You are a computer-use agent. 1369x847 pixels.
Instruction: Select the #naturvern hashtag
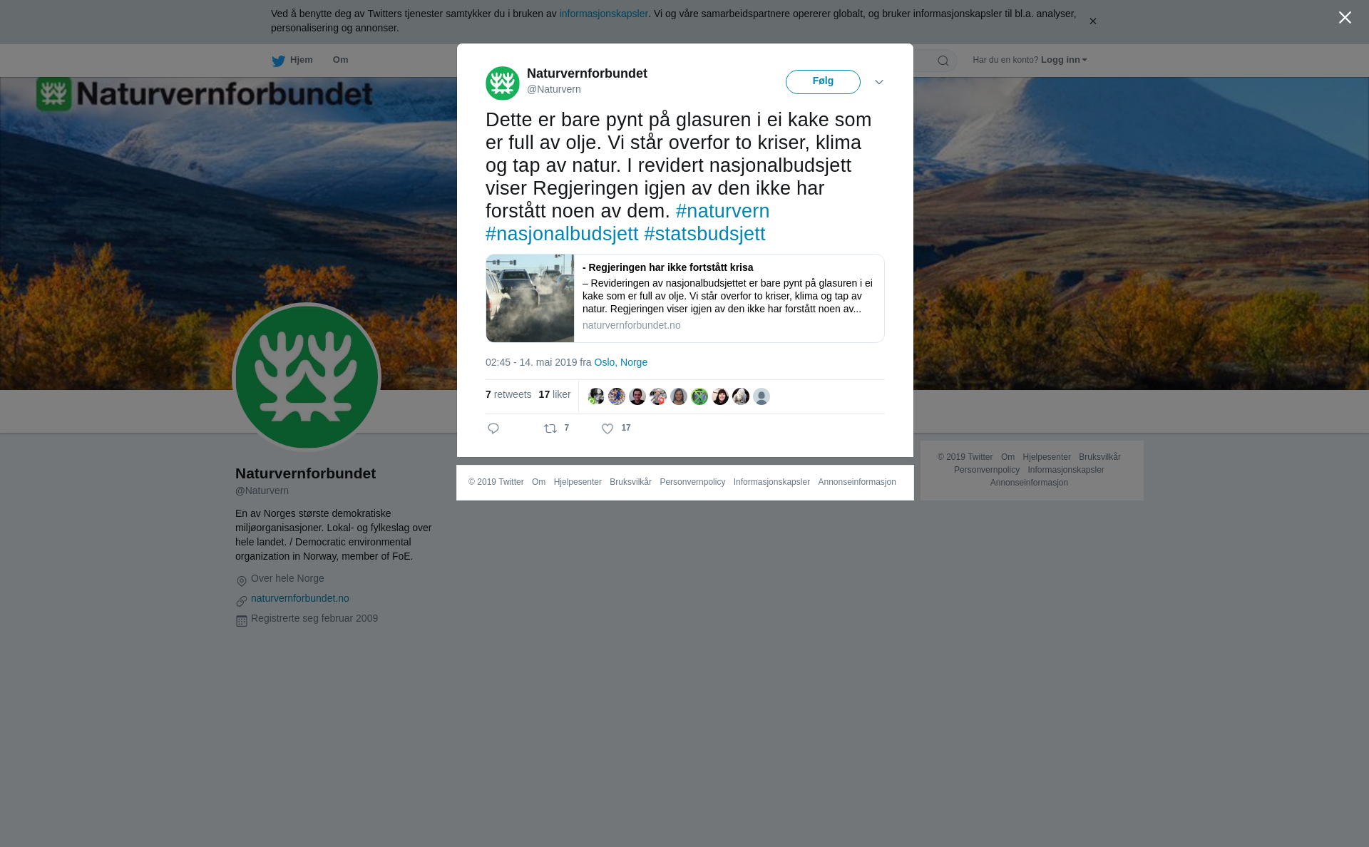click(x=722, y=211)
